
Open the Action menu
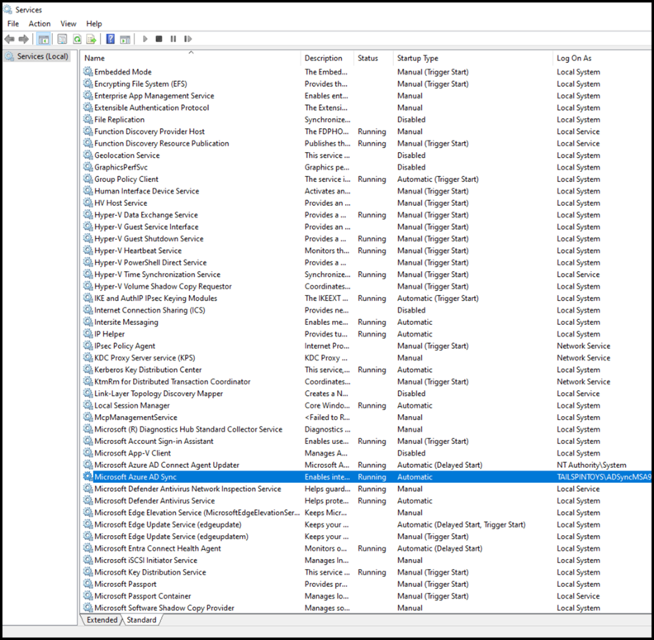[x=39, y=24]
